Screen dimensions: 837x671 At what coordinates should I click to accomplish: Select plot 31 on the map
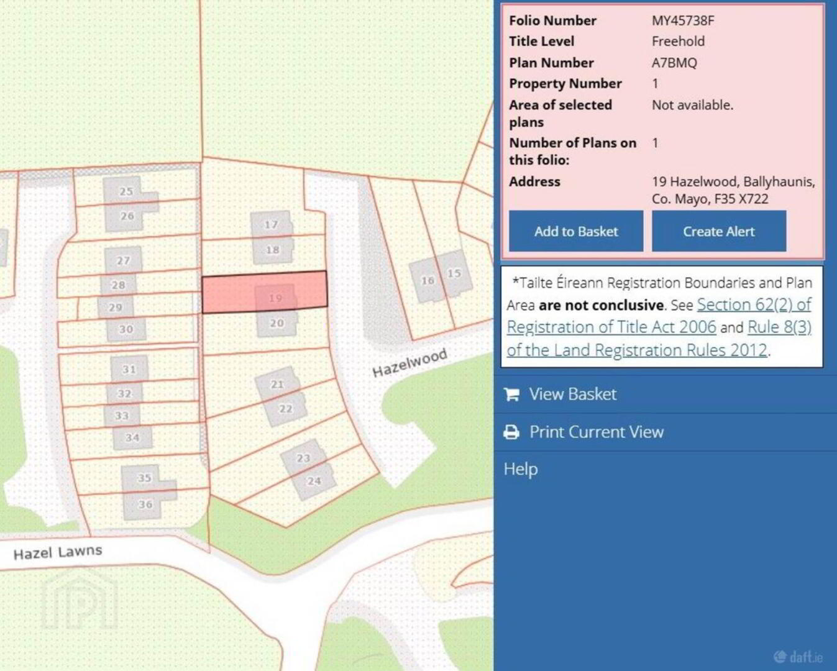[x=129, y=369]
